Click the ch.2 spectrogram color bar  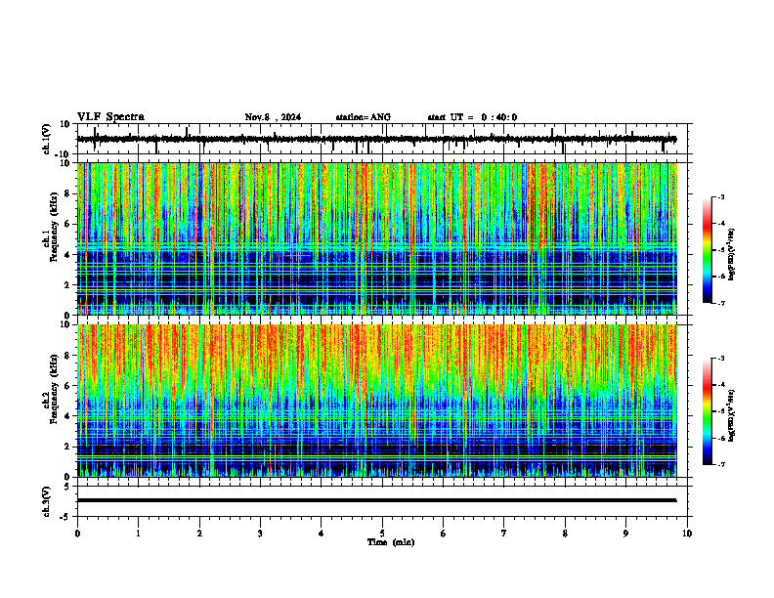708,411
